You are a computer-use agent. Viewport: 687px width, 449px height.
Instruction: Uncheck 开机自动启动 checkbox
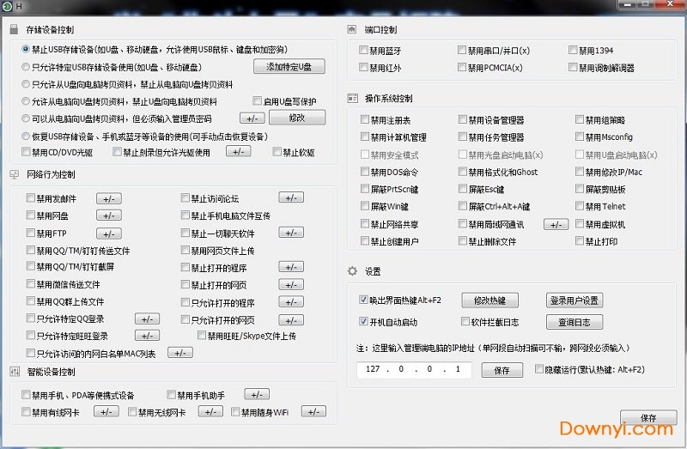pyautogui.click(x=363, y=321)
